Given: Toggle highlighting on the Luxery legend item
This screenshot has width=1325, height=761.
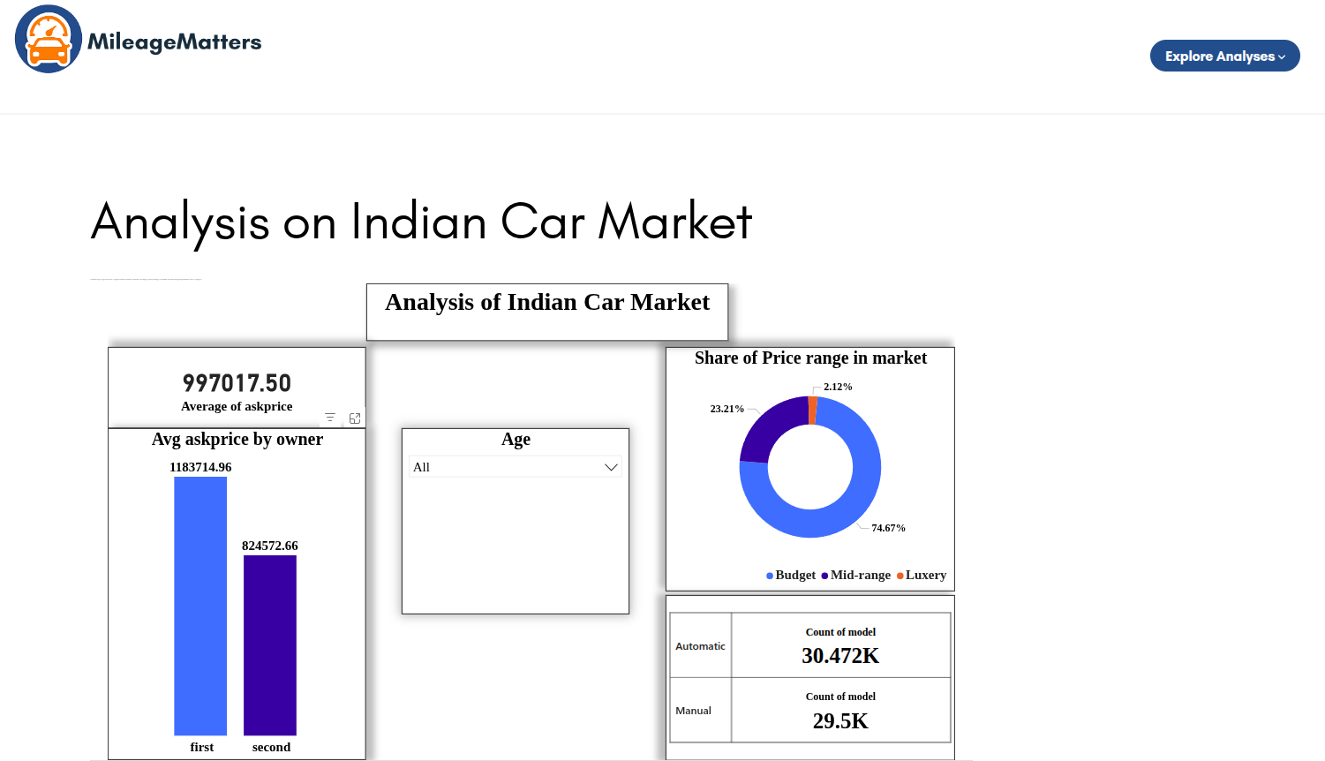Looking at the screenshot, I should 924,575.
